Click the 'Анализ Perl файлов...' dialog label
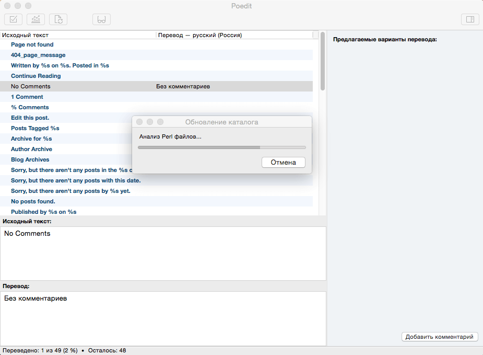Viewport: 483px width, 355px height. click(x=170, y=136)
